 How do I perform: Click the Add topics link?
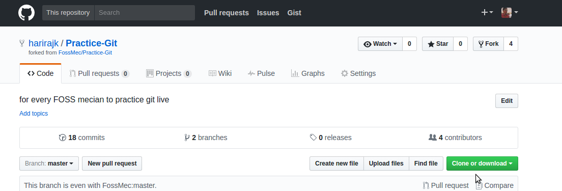pyautogui.click(x=34, y=114)
